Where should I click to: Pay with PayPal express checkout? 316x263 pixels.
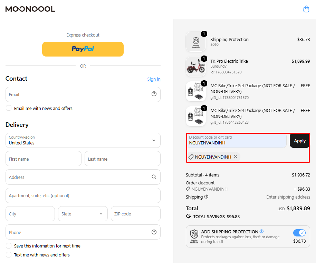[x=83, y=49]
